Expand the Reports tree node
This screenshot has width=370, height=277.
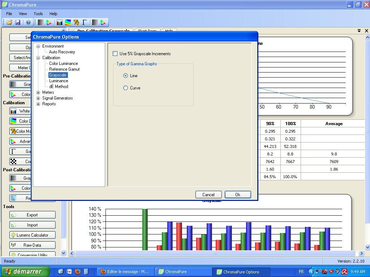click(38, 104)
